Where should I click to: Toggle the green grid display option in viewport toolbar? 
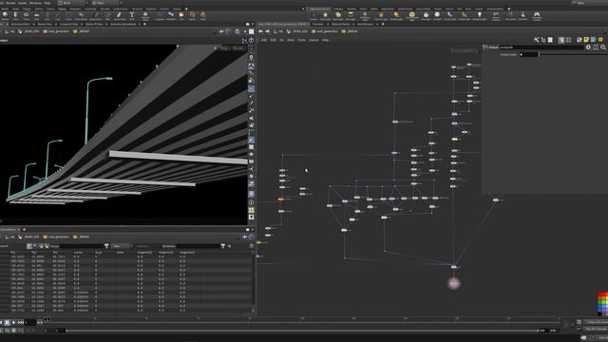click(x=251, y=210)
